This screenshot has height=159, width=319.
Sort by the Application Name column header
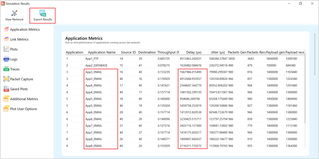(101, 52)
